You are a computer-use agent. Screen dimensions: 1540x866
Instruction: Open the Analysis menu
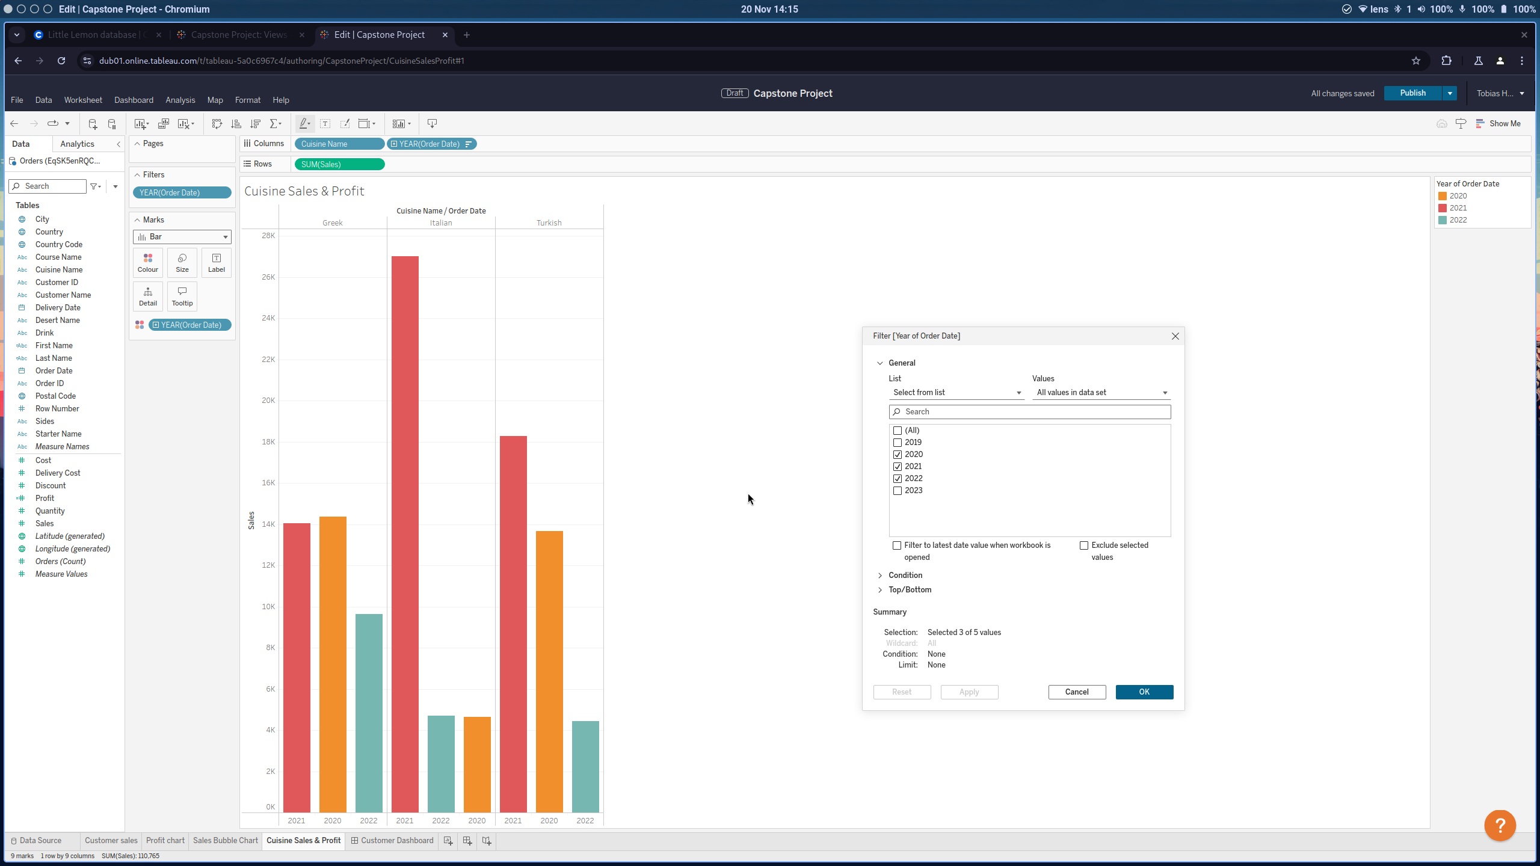point(180,100)
